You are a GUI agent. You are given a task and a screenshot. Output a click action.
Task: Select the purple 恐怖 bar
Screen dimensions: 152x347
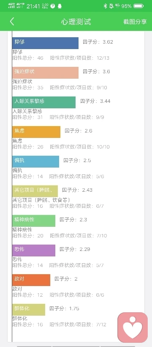coord(34,251)
